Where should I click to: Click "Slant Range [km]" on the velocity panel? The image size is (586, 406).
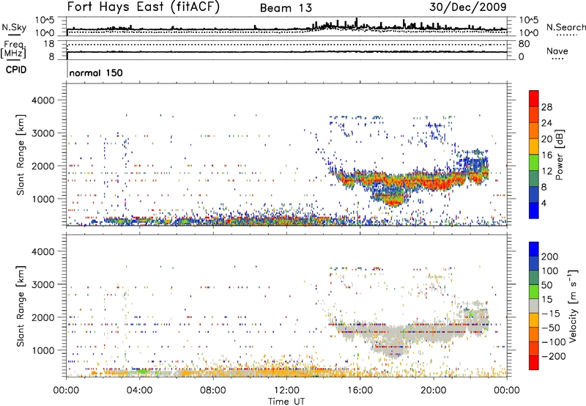tap(21, 306)
